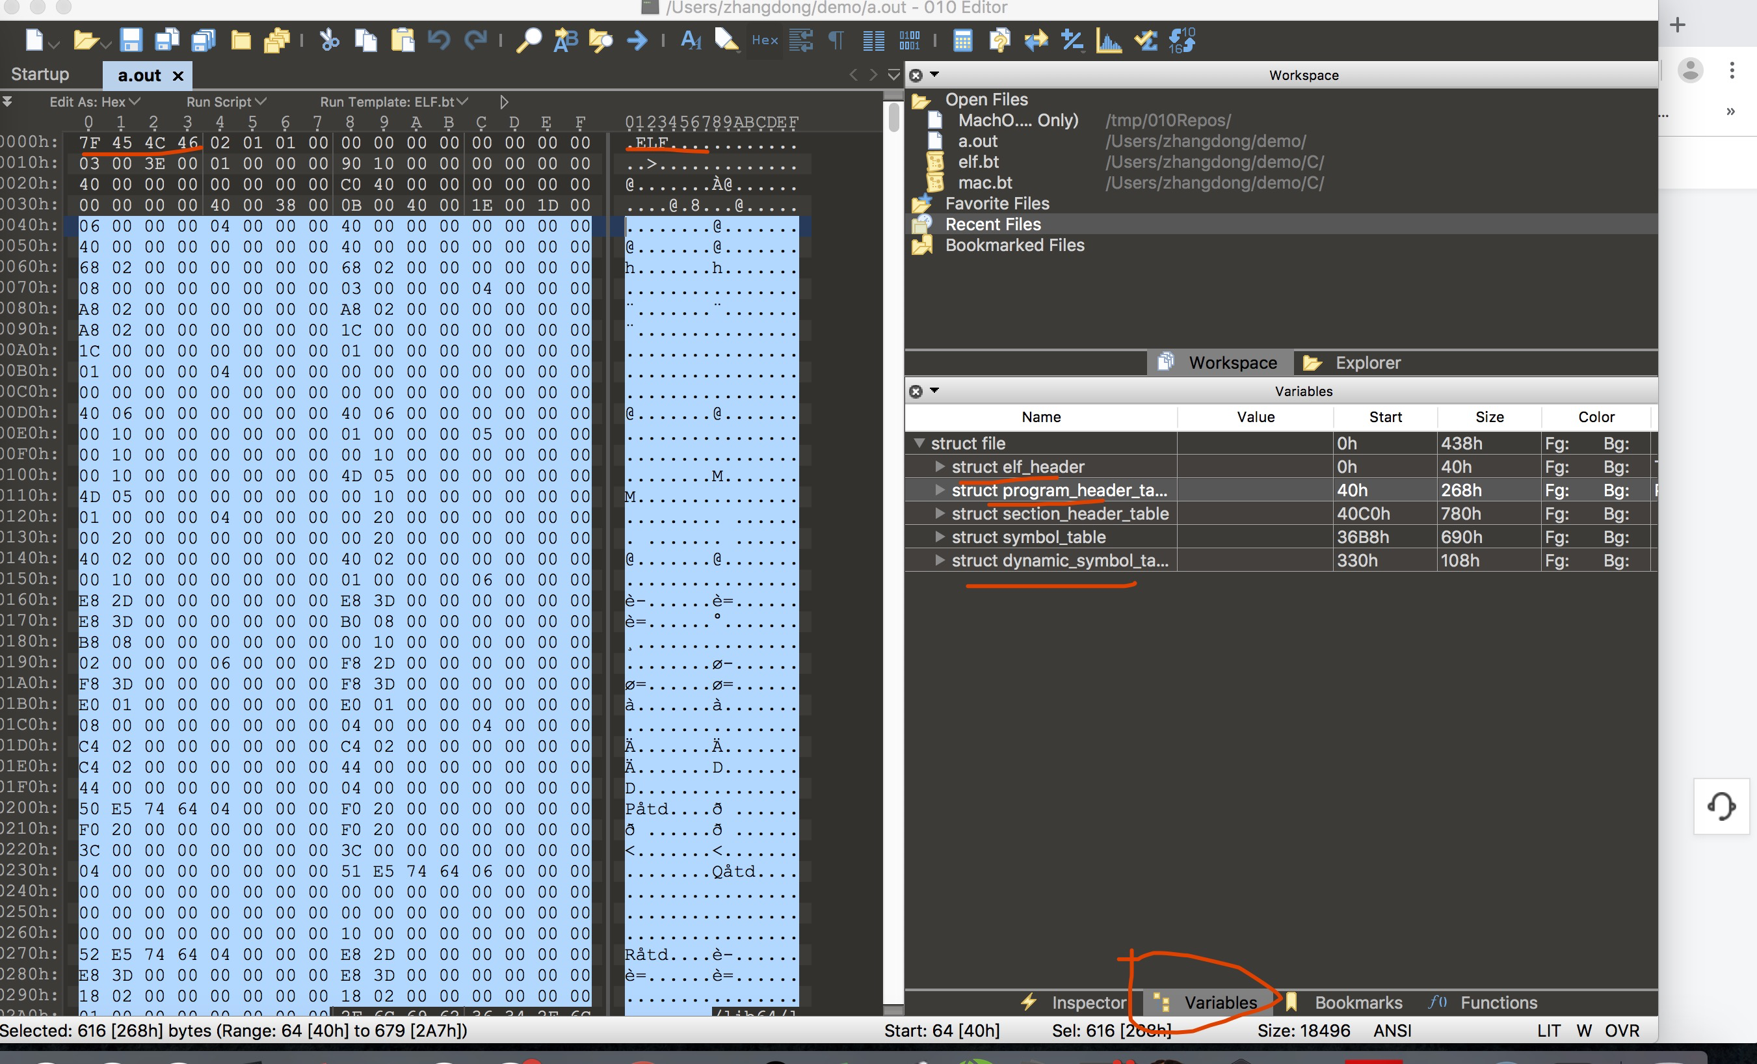Open the Histogram tool icon
The width and height of the screenshot is (1757, 1064).
pos(1108,40)
